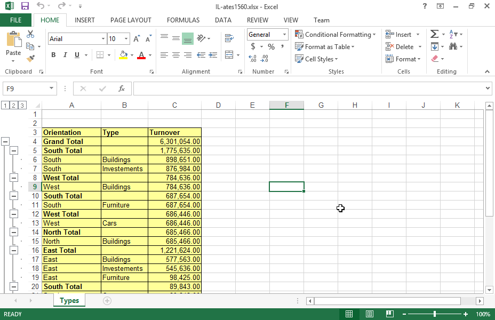The height and width of the screenshot is (320, 495).
Task: Select the Merge & Center icon
Action: click(x=229, y=55)
